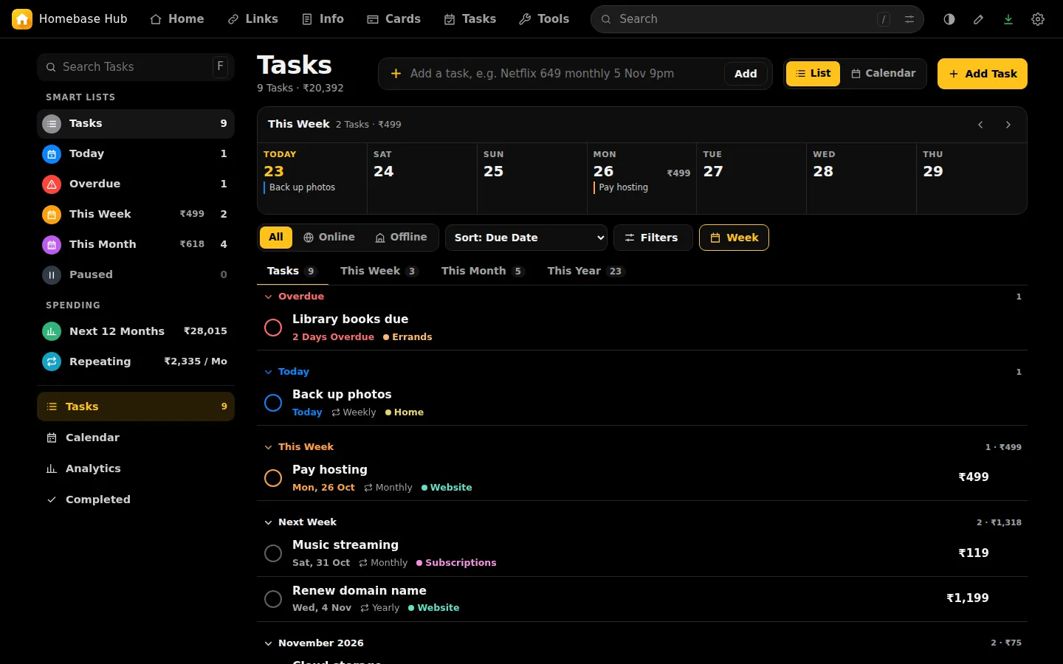This screenshot has height=664, width=1063.
Task: Filter tasks to Offline only
Action: click(x=401, y=238)
